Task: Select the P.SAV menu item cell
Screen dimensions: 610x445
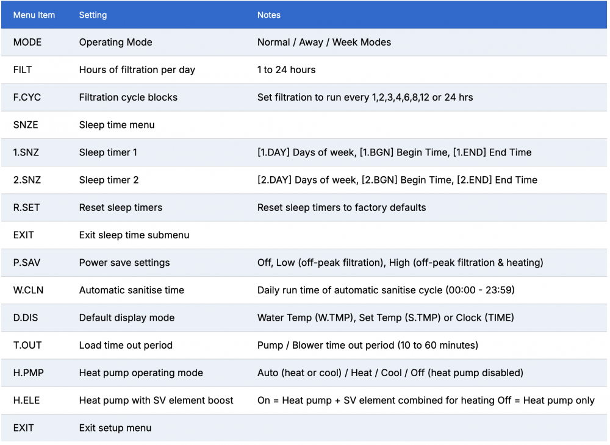Action: pyautogui.click(x=27, y=263)
